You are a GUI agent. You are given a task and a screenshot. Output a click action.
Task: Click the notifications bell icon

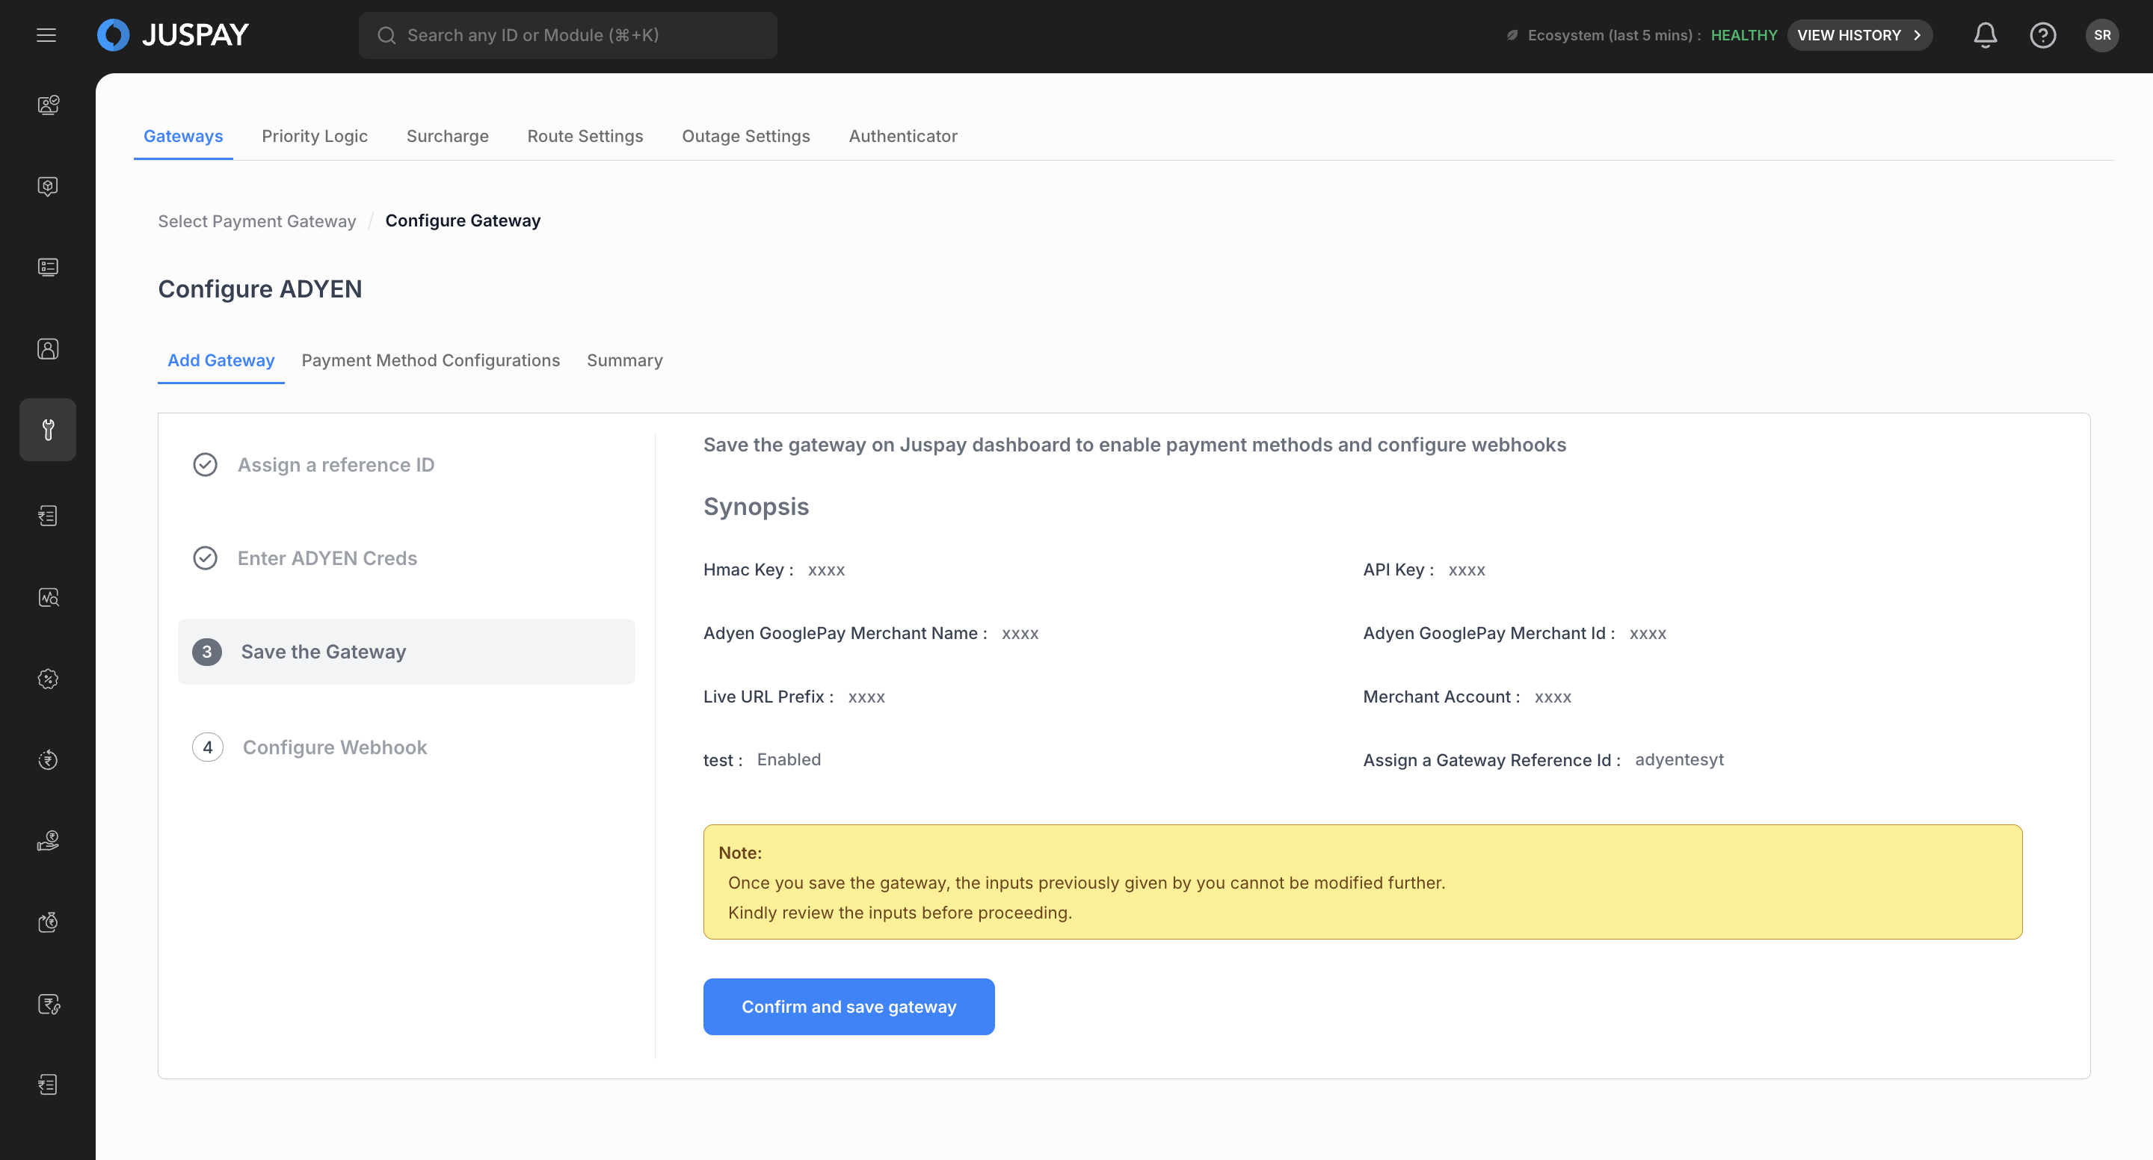[1985, 35]
